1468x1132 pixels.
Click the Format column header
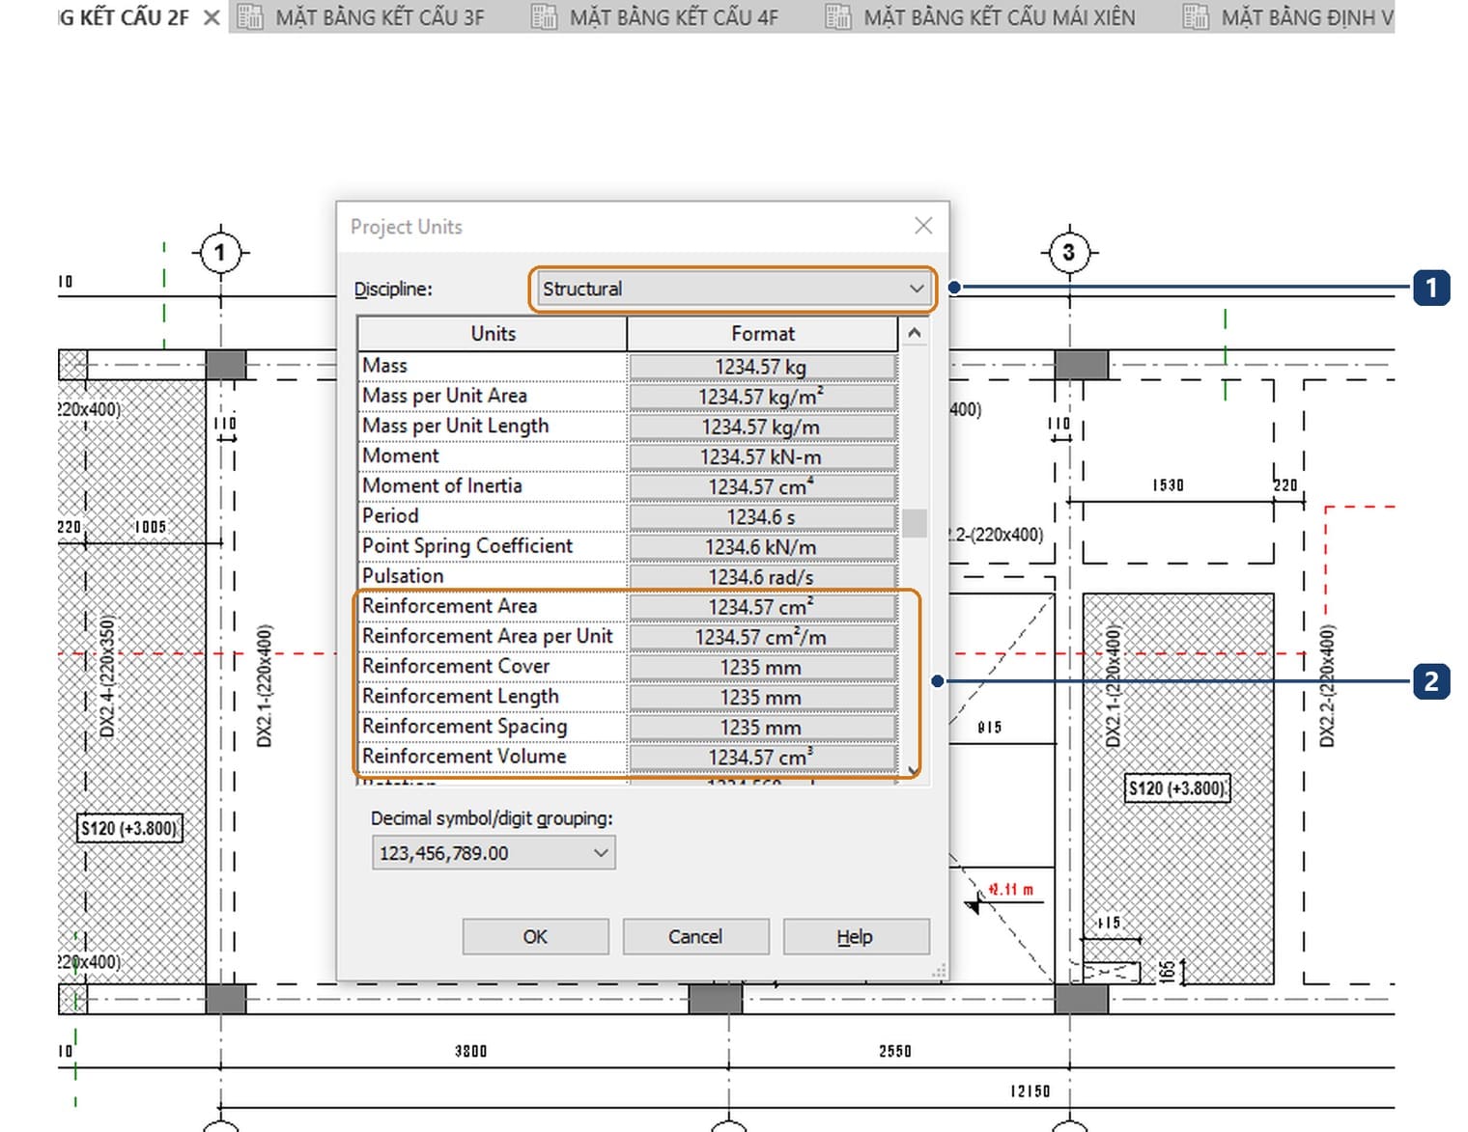pos(763,334)
